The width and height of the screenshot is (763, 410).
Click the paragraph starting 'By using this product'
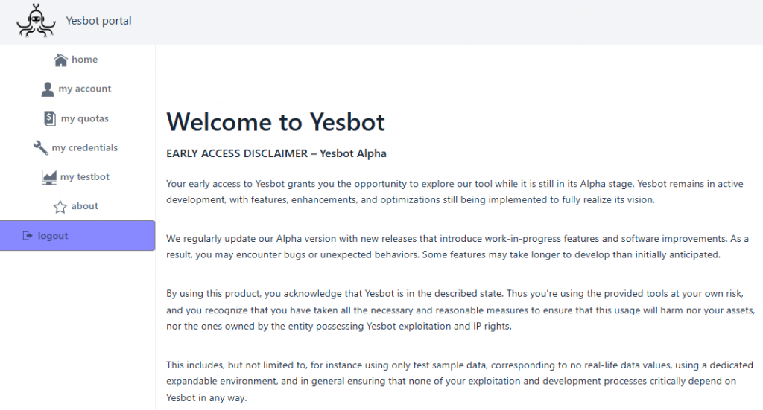460,310
